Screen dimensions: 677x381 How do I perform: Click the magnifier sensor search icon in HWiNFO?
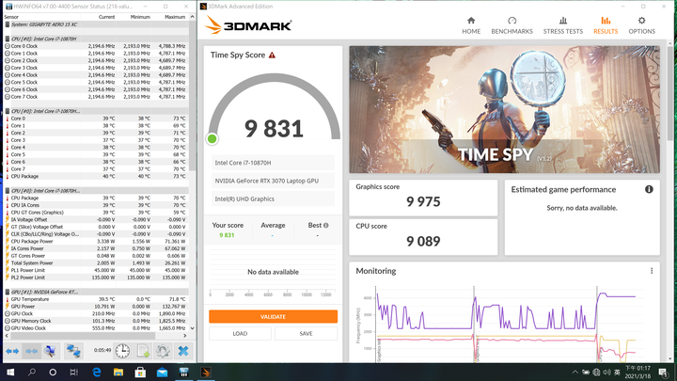click(x=50, y=351)
